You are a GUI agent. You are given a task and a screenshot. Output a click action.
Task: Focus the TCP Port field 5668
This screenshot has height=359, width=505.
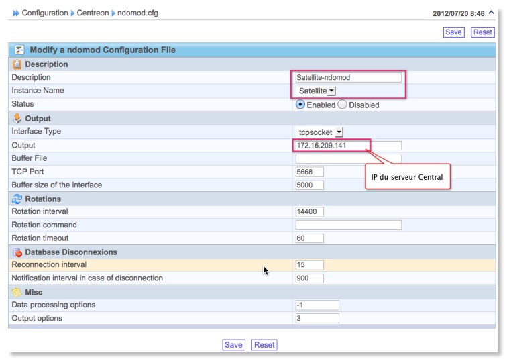310,172
